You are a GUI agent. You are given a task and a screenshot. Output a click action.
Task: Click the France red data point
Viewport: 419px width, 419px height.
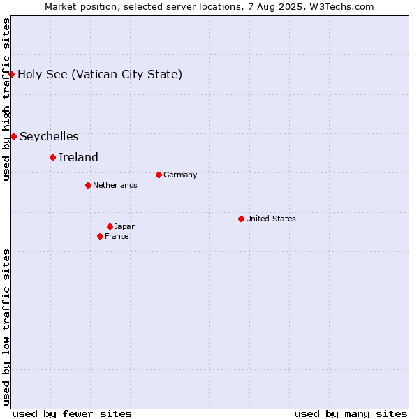coord(100,236)
